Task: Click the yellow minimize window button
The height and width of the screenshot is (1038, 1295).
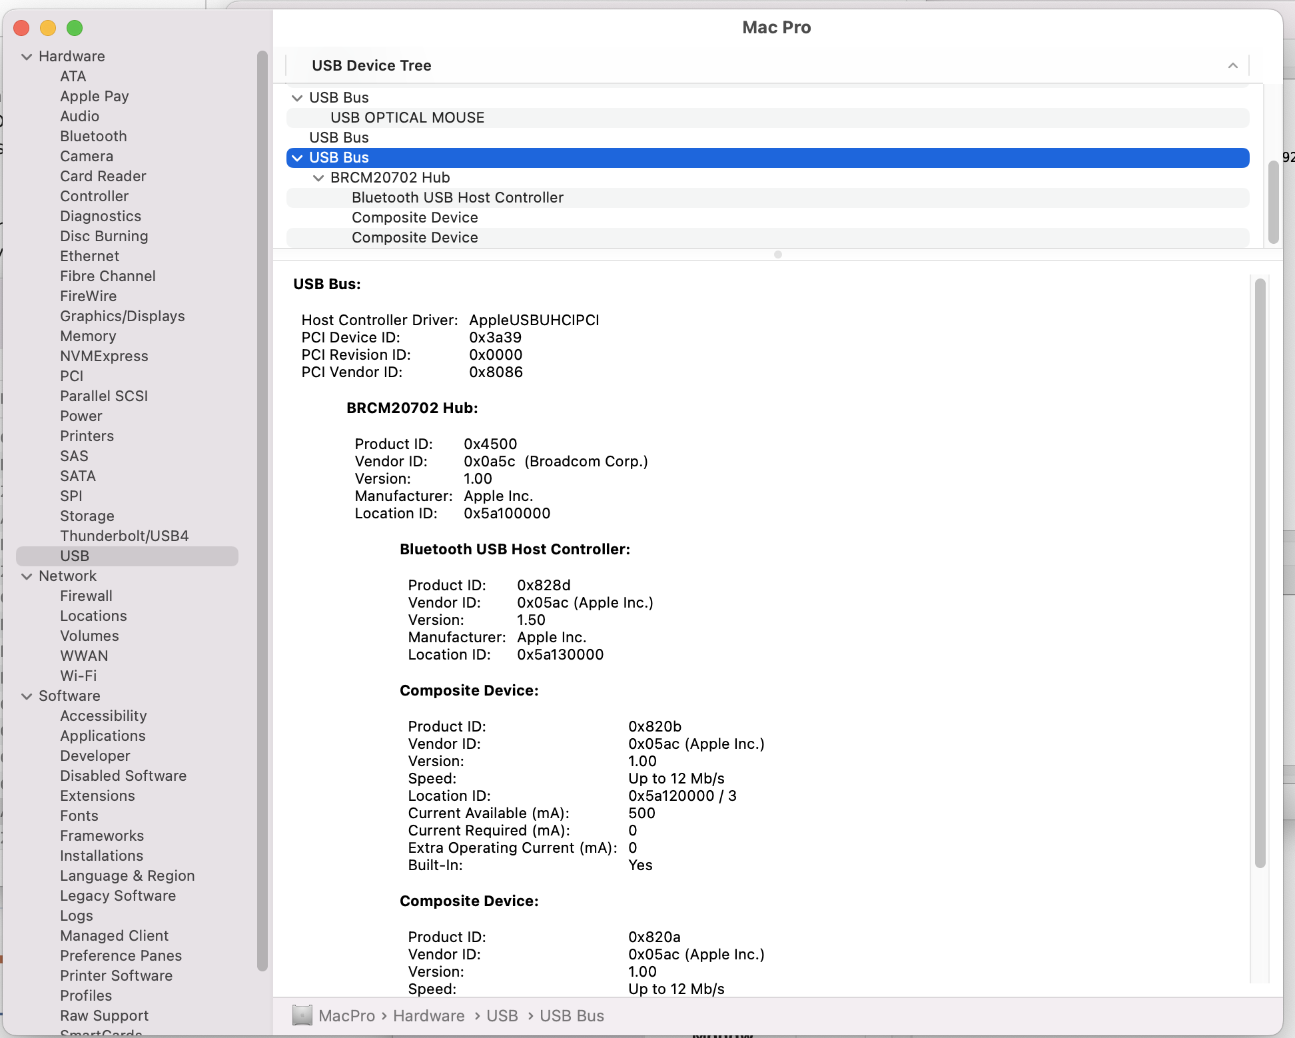Action: tap(48, 28)
